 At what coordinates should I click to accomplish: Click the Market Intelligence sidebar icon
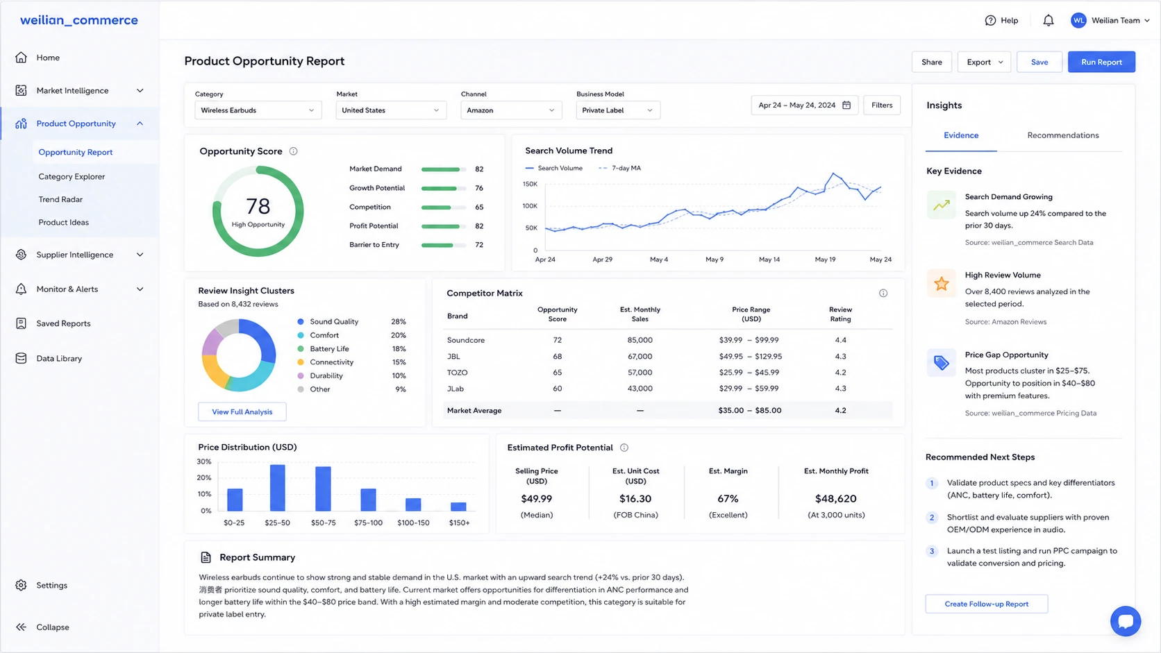coord(21,90)
